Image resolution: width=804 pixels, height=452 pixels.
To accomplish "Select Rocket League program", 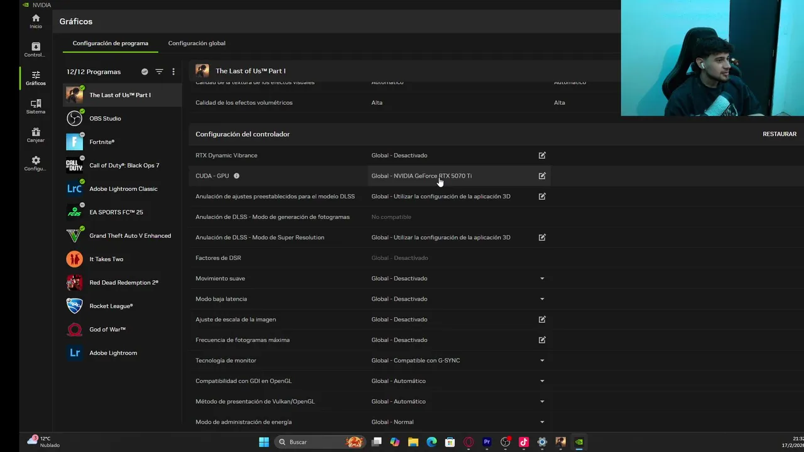I will point(122,306).
